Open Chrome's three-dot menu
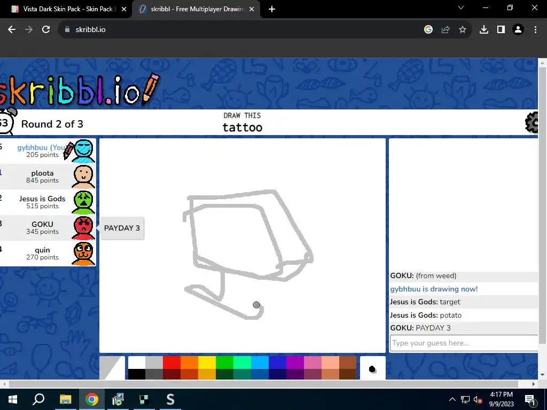This screenshot has width=547, height=410. 535,30
